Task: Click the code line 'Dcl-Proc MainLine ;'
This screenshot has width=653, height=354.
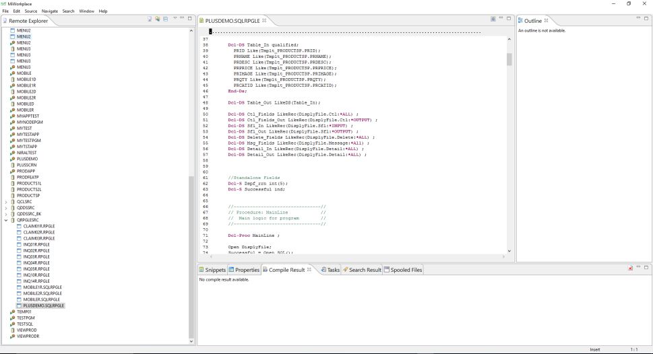Action: 253,236
